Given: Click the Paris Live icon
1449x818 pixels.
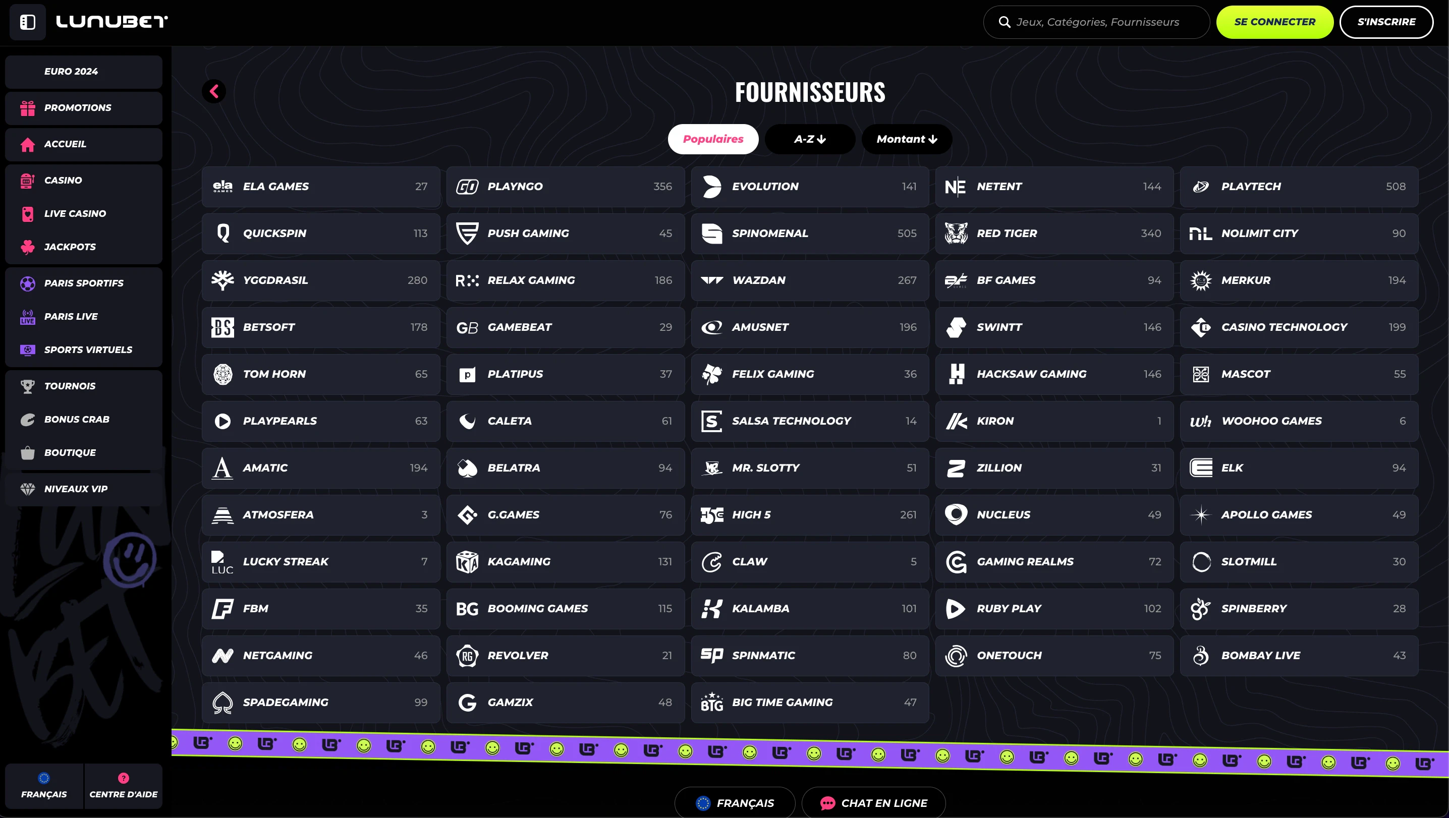Looking at the screenshot, I should [28, 317].
